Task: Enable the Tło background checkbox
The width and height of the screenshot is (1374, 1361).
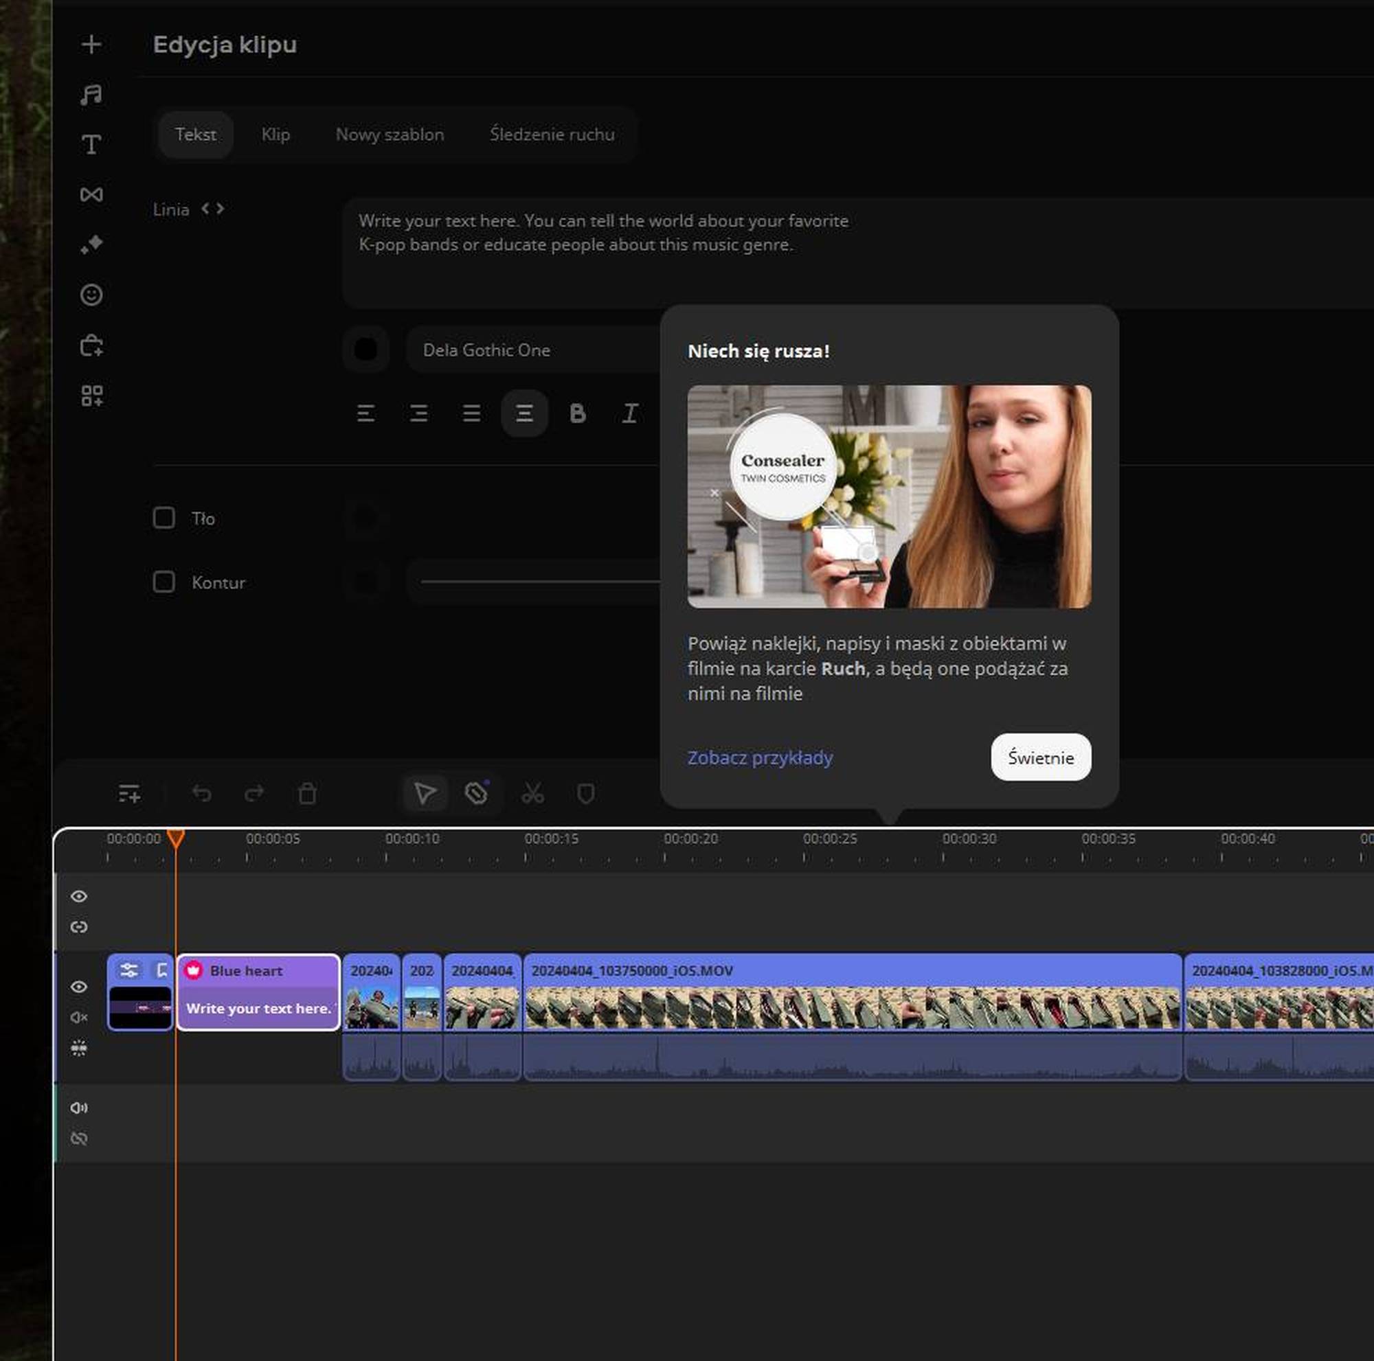Action: pyautogui.click(x=164, y=518)
